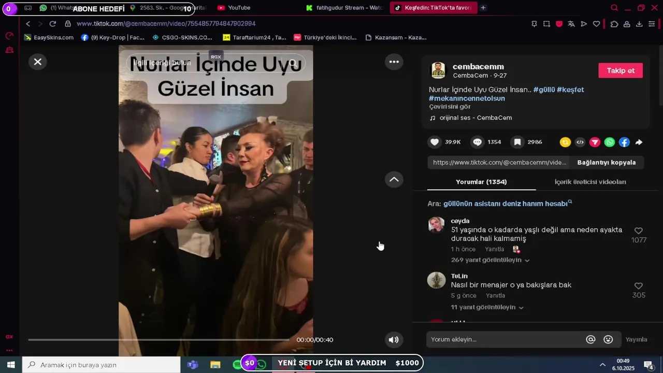Open CSGO-SKINS.CO... bookmark
This screenshot has width=663, height=373.
click(x=182, y=37)
